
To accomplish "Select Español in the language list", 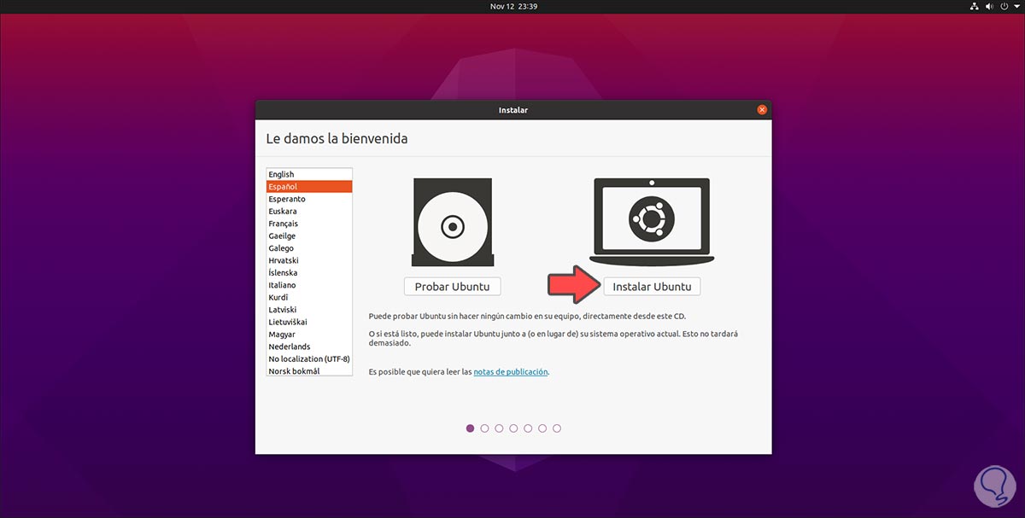I will pyautogui.click(x=309, y=186).
